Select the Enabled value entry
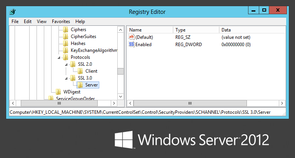Image resolution: width=295 pixels, height=158 pixels. (x=143, y=45)
